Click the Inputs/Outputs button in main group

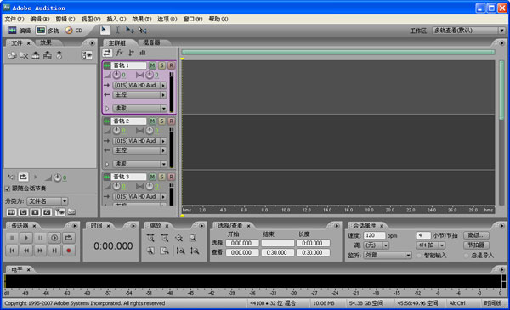(107, 53)
